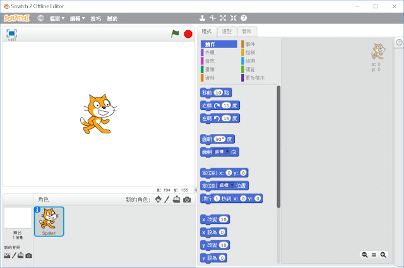This screenshot has width=404, height=268.
Task: Click the 0 field in y 設為 block
Action: click(x=222, y=258)
